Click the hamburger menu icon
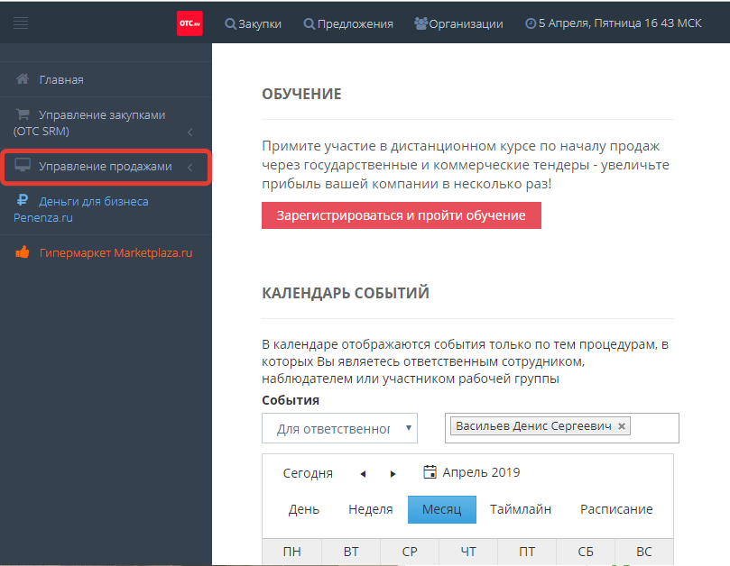This screenshot has height=566, width=730. [21, 23]
